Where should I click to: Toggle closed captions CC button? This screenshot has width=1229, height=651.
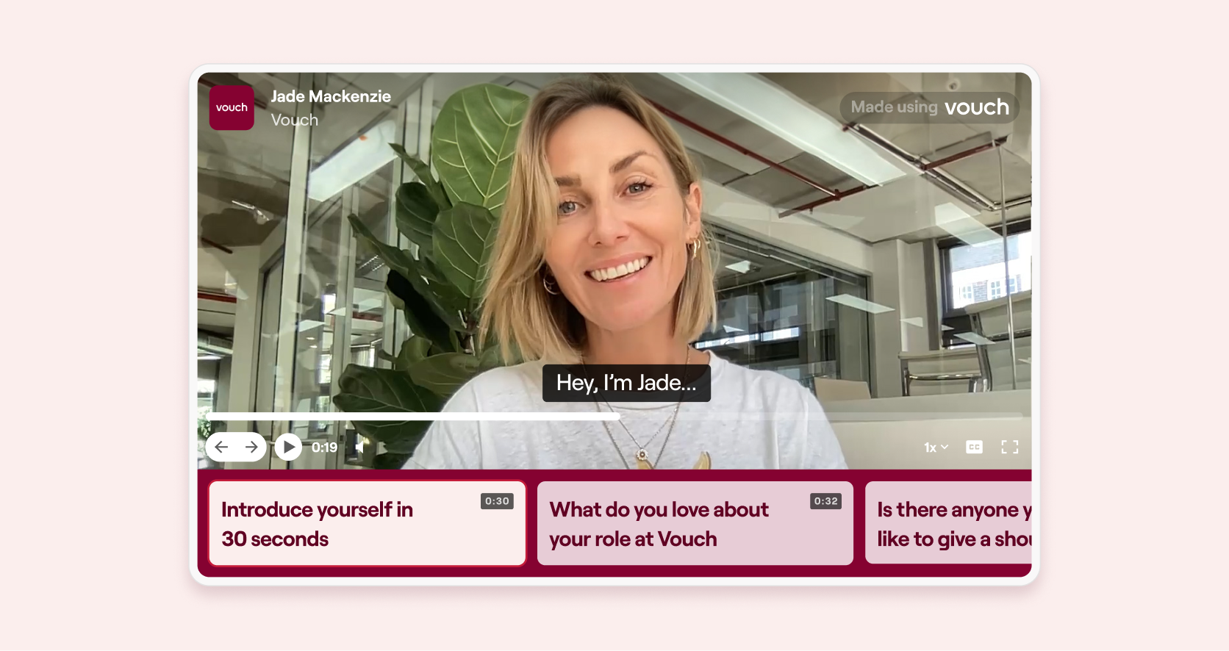[974, 447]
